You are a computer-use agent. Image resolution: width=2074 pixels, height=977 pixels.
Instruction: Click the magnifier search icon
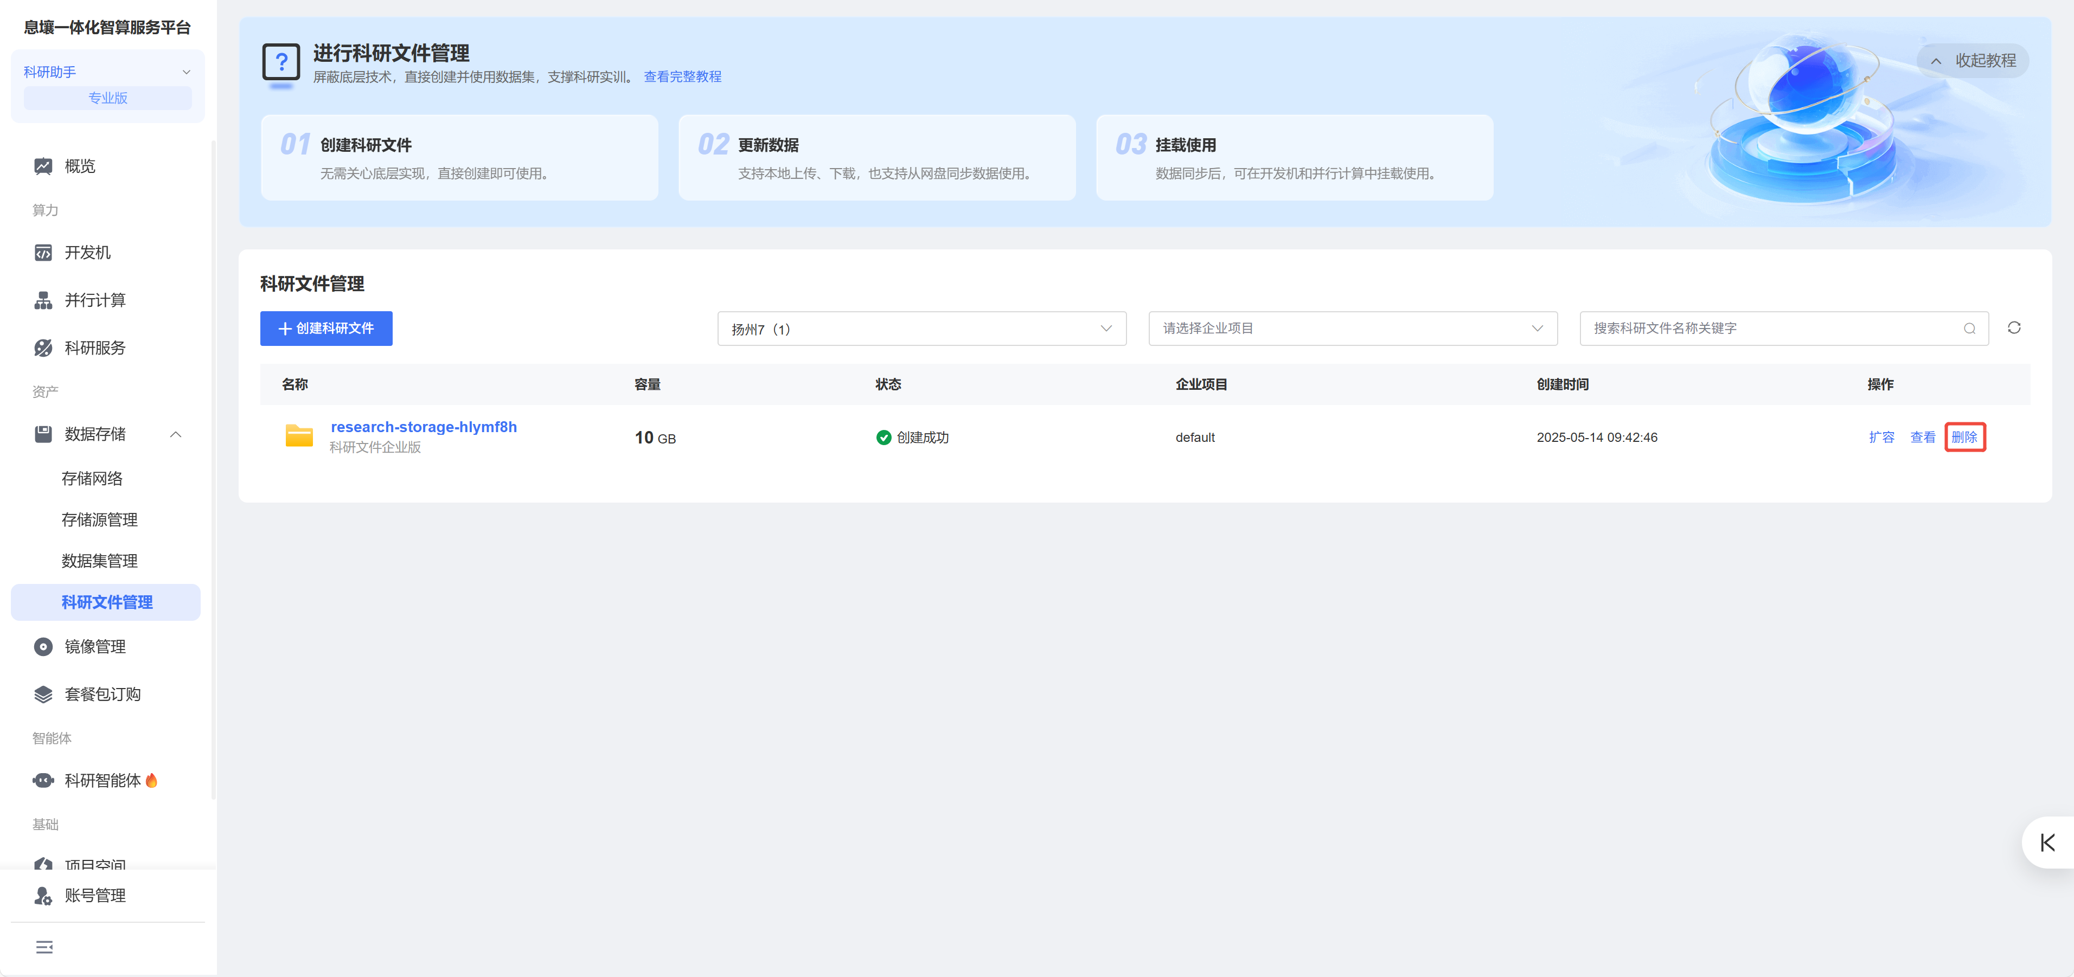point(1969,329)
